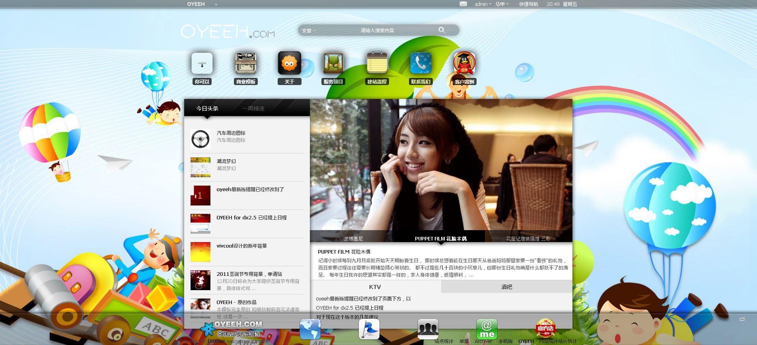Viewport: 757px width, 345px height.
Task: Click the globe icon in bottom dock
Action: (310, 329)
